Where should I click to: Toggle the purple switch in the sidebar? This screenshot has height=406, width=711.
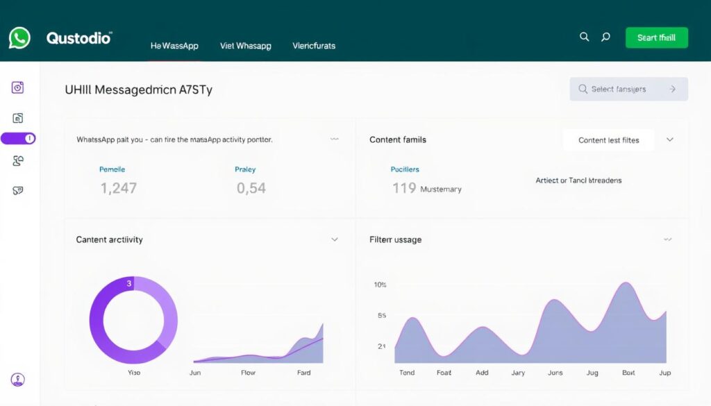click(19, 139)
